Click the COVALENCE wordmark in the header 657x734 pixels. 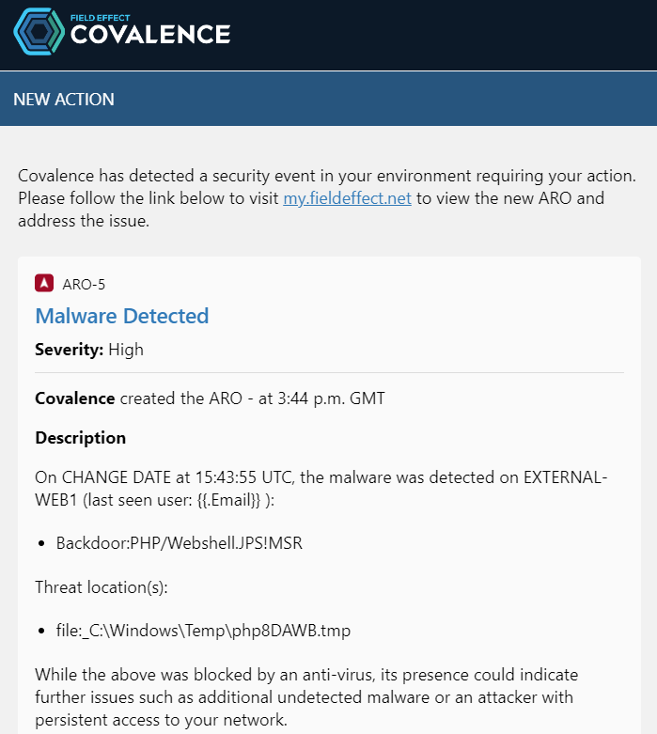click(150, 35)
